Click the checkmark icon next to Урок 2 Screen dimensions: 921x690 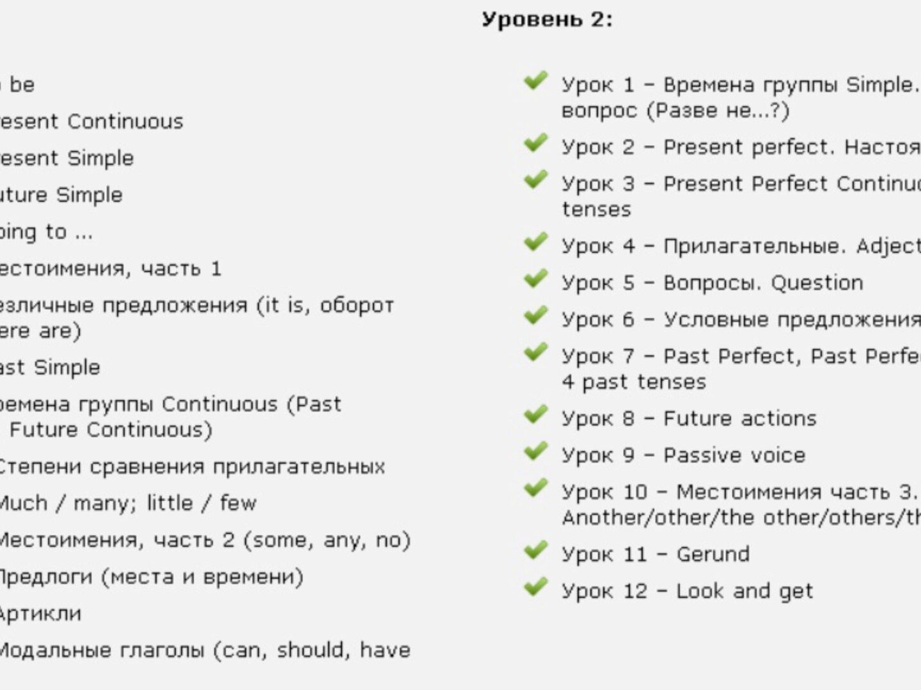(535, 143)
